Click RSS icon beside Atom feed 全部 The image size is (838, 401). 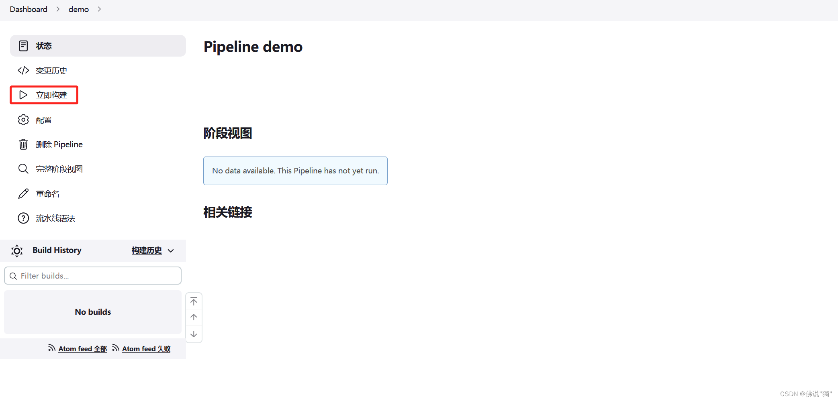52,348
